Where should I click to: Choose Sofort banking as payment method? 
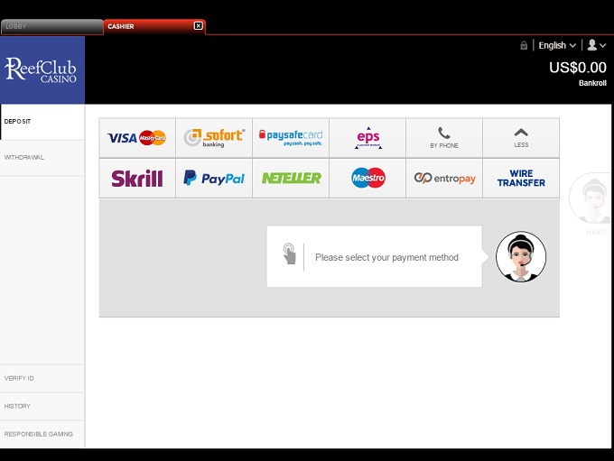point(214,138)
